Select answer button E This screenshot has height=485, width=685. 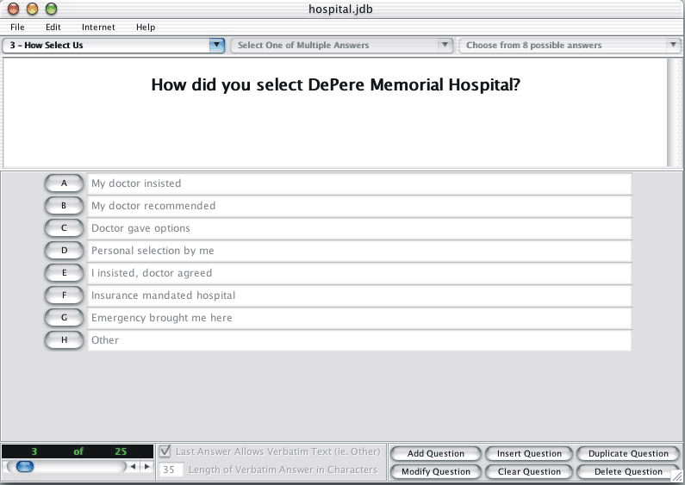coord(64,273)
